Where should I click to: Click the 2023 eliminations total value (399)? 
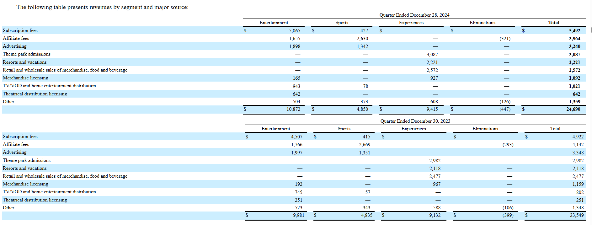click(x=508, y=215)
